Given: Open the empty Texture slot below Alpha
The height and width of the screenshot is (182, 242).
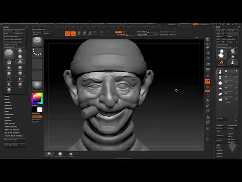Looking at the screenshot, I should pos(37,75).
